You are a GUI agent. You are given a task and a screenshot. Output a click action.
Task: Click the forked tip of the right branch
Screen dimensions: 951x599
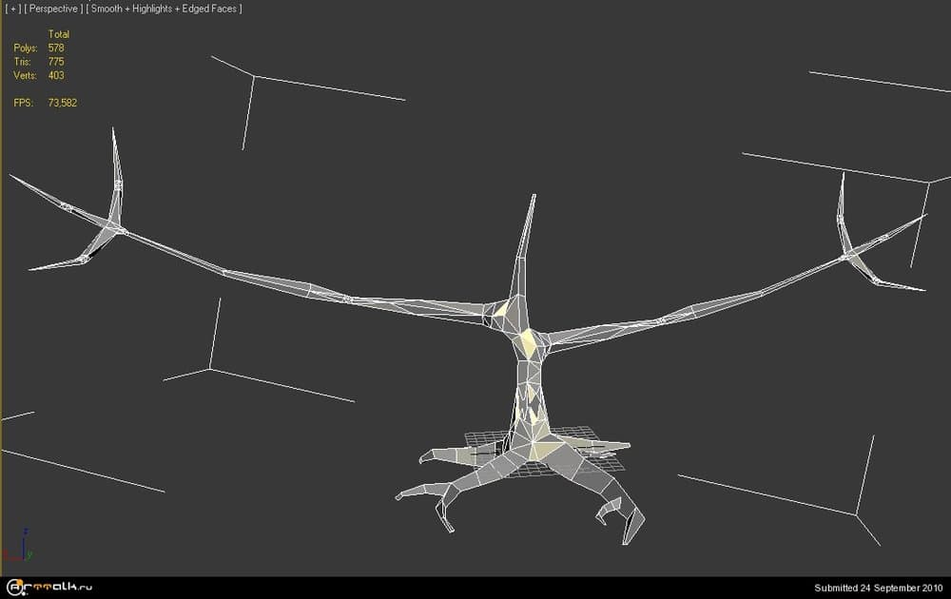(846, 255)
